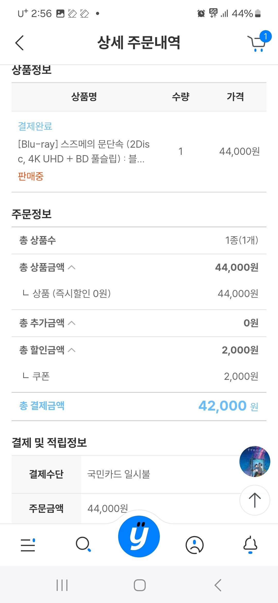Tap scroll-to-top arrow button
The image size is (278, 603).
point(255,500)
